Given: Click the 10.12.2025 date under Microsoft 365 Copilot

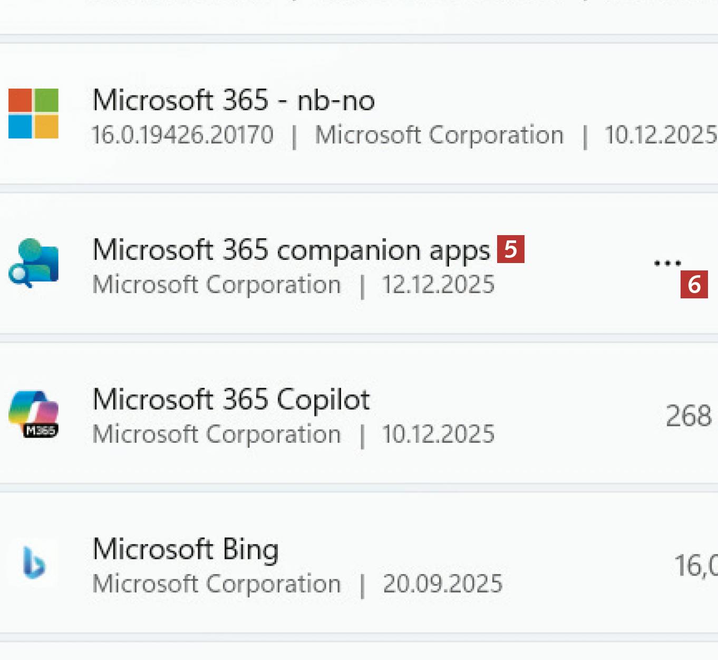Looking at the screenshot, I should pos(439,435).
